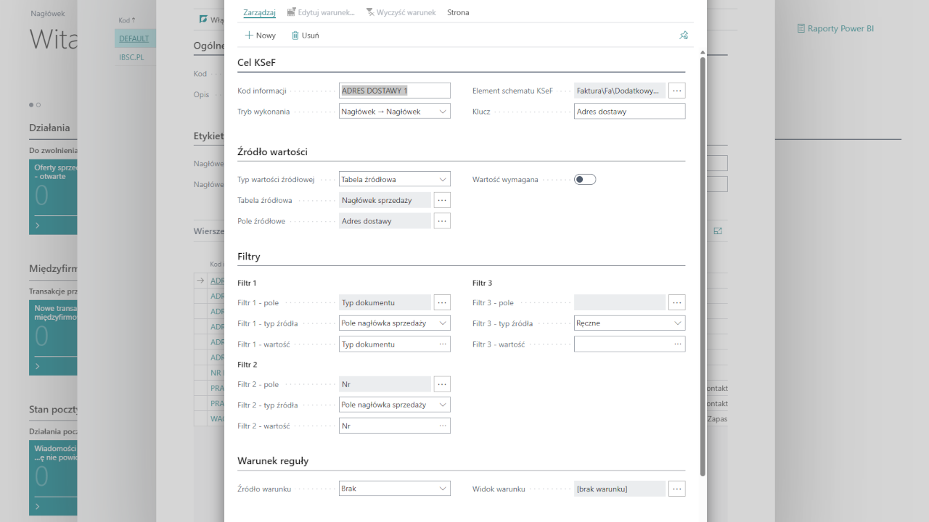This screenshot has height=522, width=929.
Task: Click Wyczyść warunek action
Action: pyautogui.click(x=401, y=12)
